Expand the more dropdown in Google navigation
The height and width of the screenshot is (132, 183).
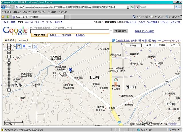pos(58,22)
